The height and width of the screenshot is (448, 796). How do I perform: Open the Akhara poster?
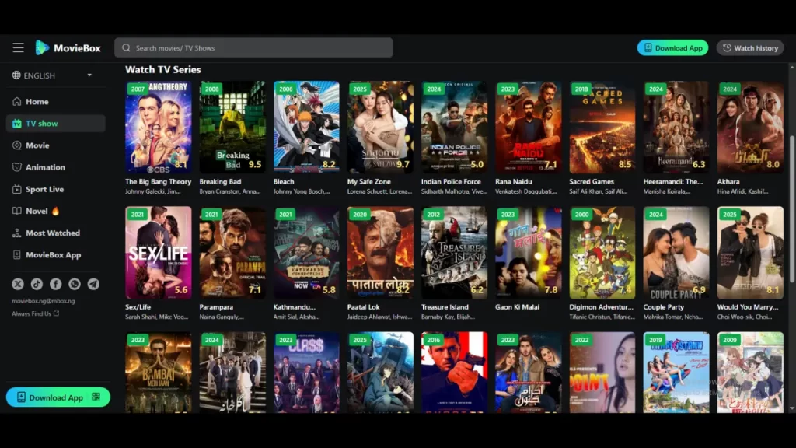(750, 127)
